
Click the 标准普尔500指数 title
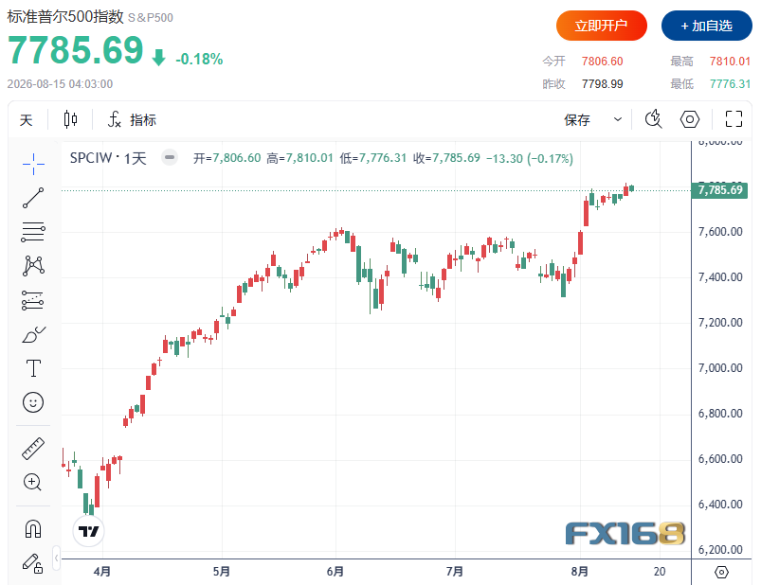65,16
